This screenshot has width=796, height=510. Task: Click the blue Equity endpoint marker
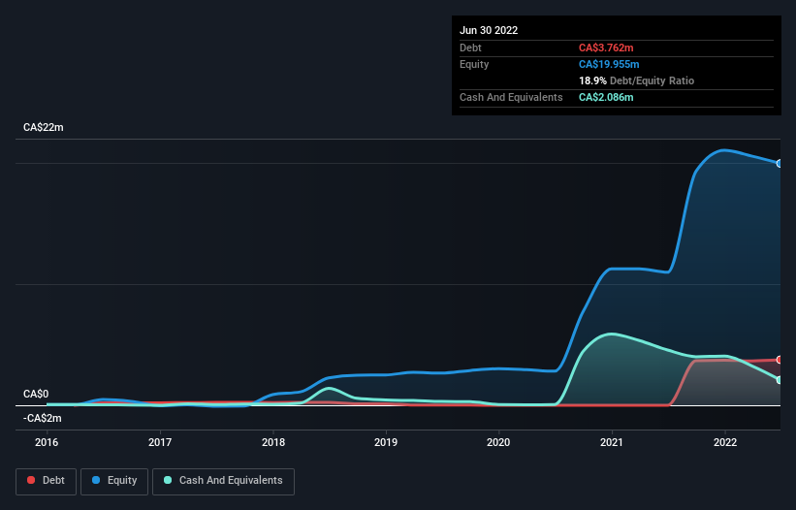779,164
